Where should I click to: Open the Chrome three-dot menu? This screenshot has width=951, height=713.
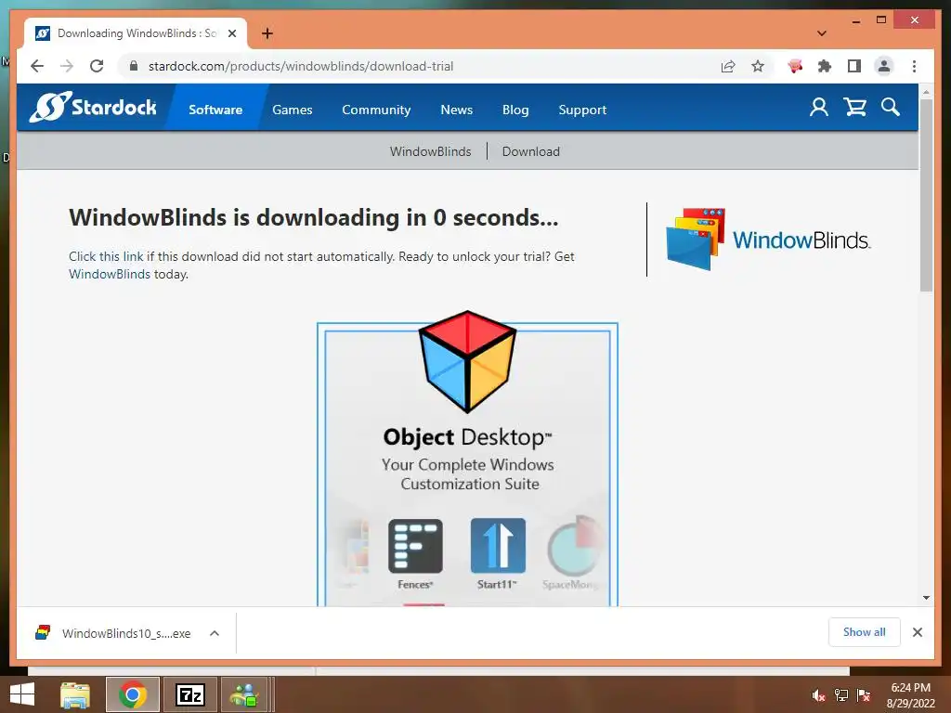tap(914, 66)
